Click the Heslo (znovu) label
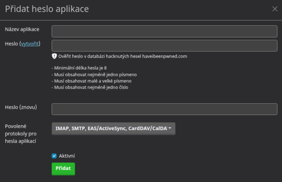Screen dimensions: 282x182 pyautogui.click(x=21, y=107)
